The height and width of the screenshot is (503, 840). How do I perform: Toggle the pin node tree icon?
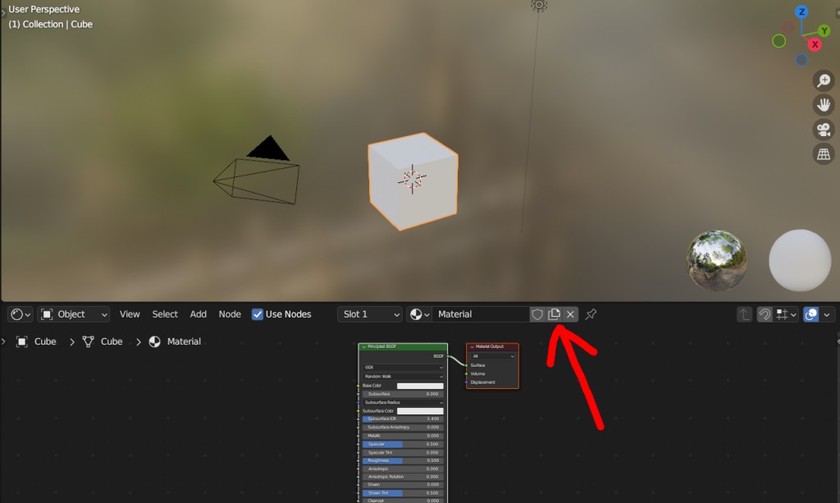pyautogui.click(x=591, y=314)
